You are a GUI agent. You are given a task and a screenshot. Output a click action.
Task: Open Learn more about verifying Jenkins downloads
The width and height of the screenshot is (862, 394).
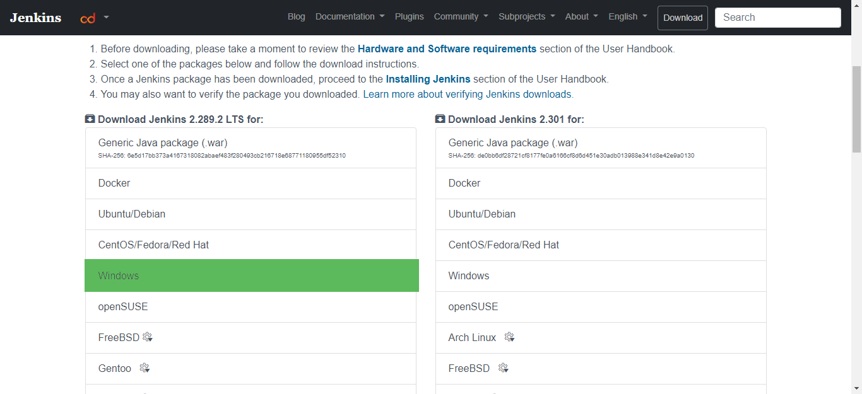coord(467,95)
